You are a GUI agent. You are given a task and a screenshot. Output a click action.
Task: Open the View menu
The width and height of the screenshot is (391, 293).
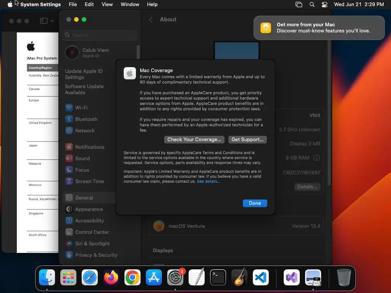(x=107, y=5)
